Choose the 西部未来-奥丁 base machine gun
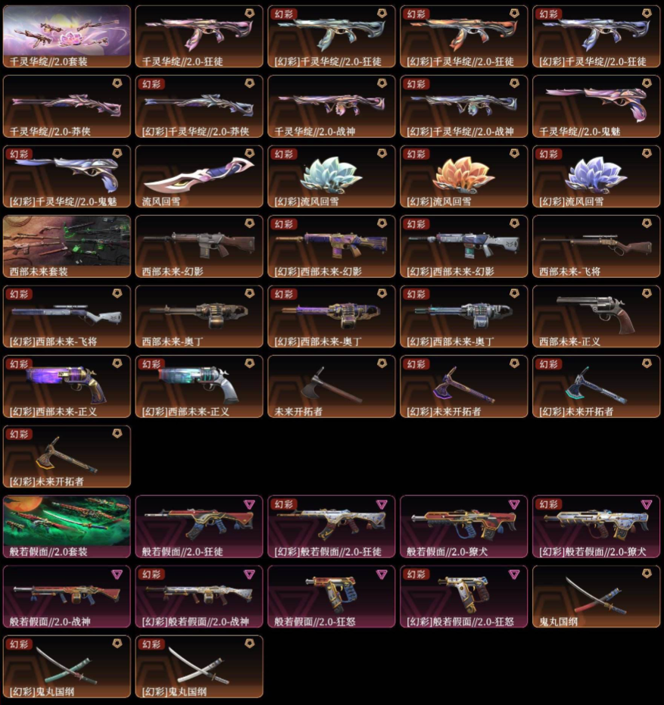Image resolution: width=664 pixels, height=705 pixels. [x=199, y=317]
